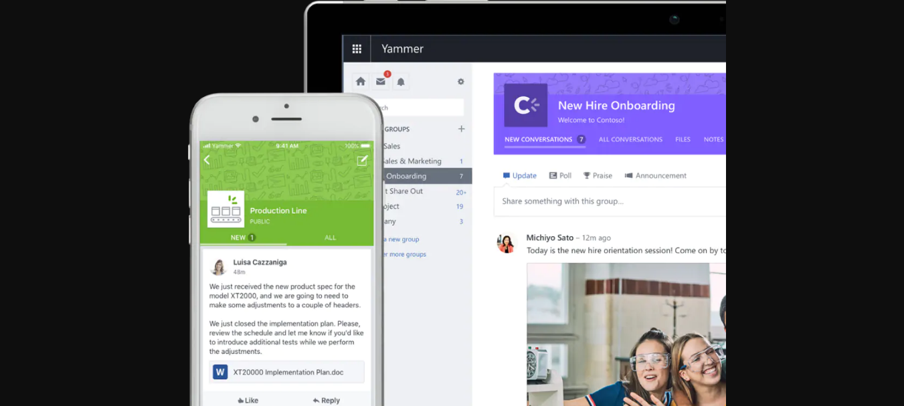Tap the back arrow on the phone
Image resolution: width=904 pixels, height=406 pixels.
click(207, 160)
